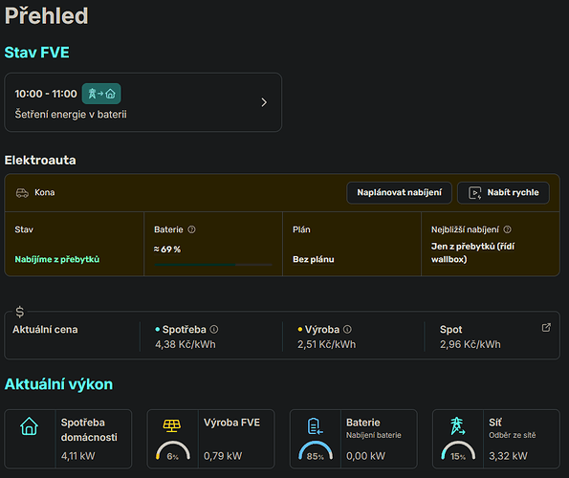569x478 pixels.
Task: Click the 4,38 Kč/kWh consumption price
Action: 186,344
